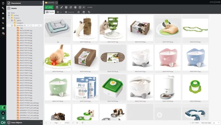The height and width of the screenshot is (125, 221).
Task: Click the locate-in-tree target icon
Action: pyautogui.click(x=75, y=7)
